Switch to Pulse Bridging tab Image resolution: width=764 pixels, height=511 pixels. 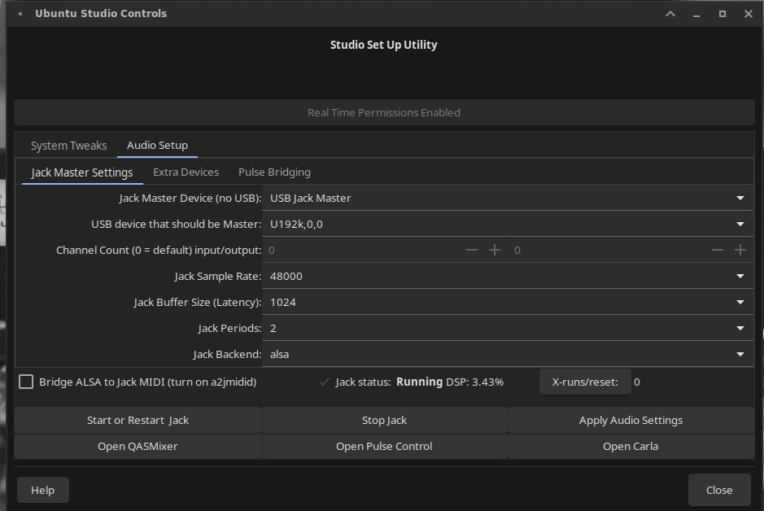(274, 172)
